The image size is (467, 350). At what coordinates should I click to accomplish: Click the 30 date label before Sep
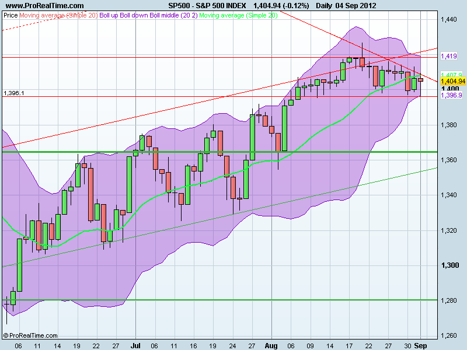click(407, 346)
